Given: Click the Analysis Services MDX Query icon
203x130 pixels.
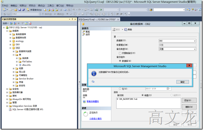Looking at the screenshot, I should [x=49, y=10].
